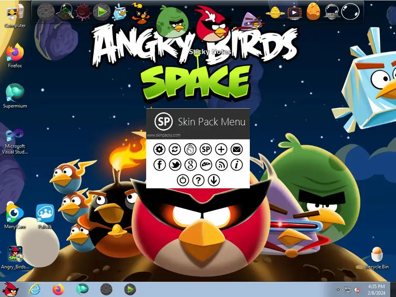Open the Supermium desktop shortcut

(15, 96)
